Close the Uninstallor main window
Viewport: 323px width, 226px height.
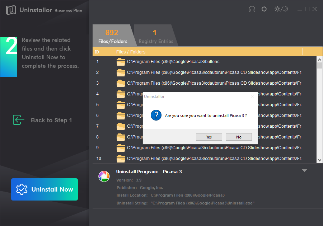coord(314,9)
